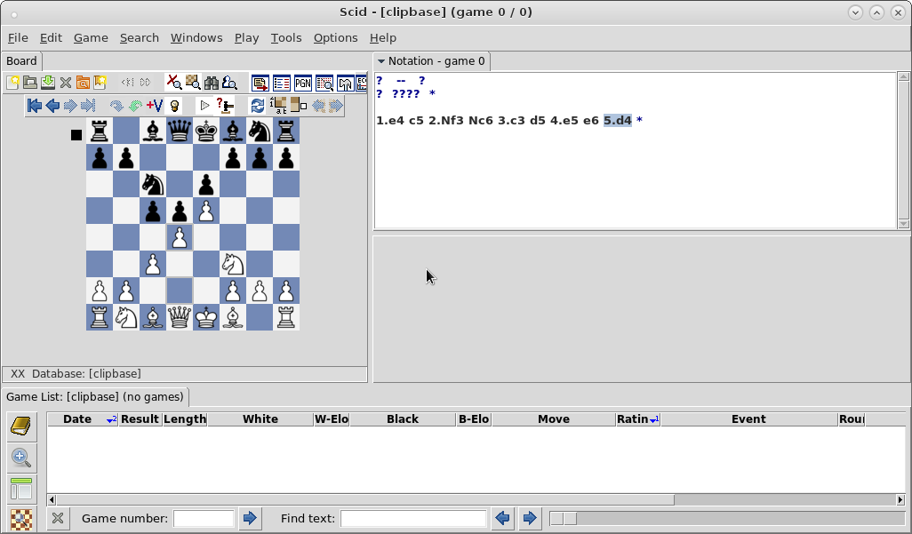Select the Board tab

click(21, 61)
